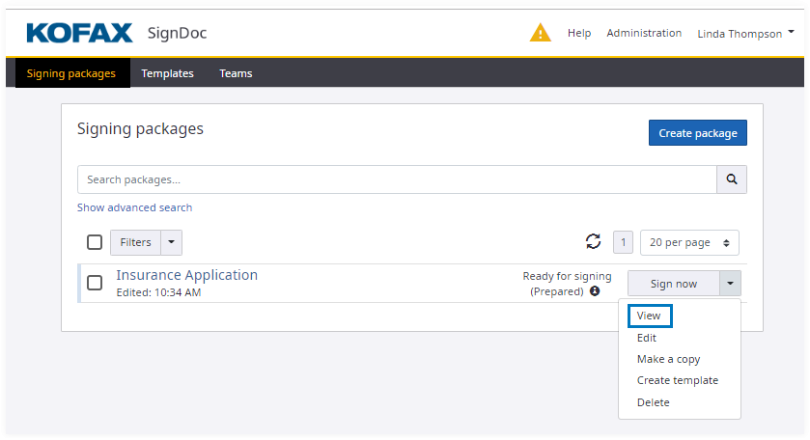The image size is (810, 440).
Task: Open the Linda Thompson user menu
Action: point(745,33)
